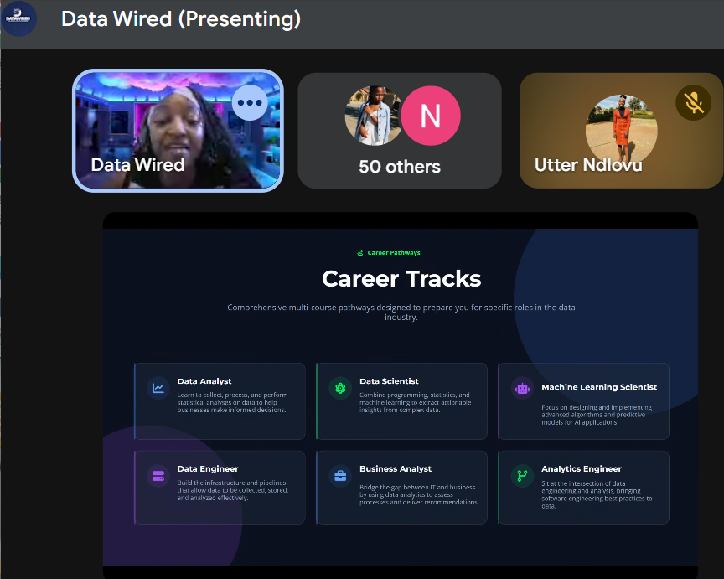Click the Analytics Engineer branch icon

pyautogui.click(x=522, y=476)
